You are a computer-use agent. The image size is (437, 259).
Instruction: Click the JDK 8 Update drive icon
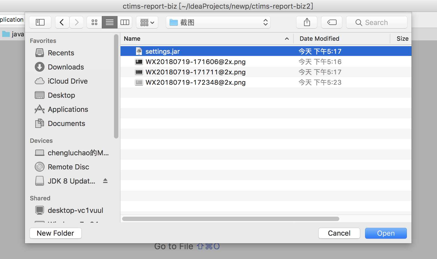coord(40,181)
